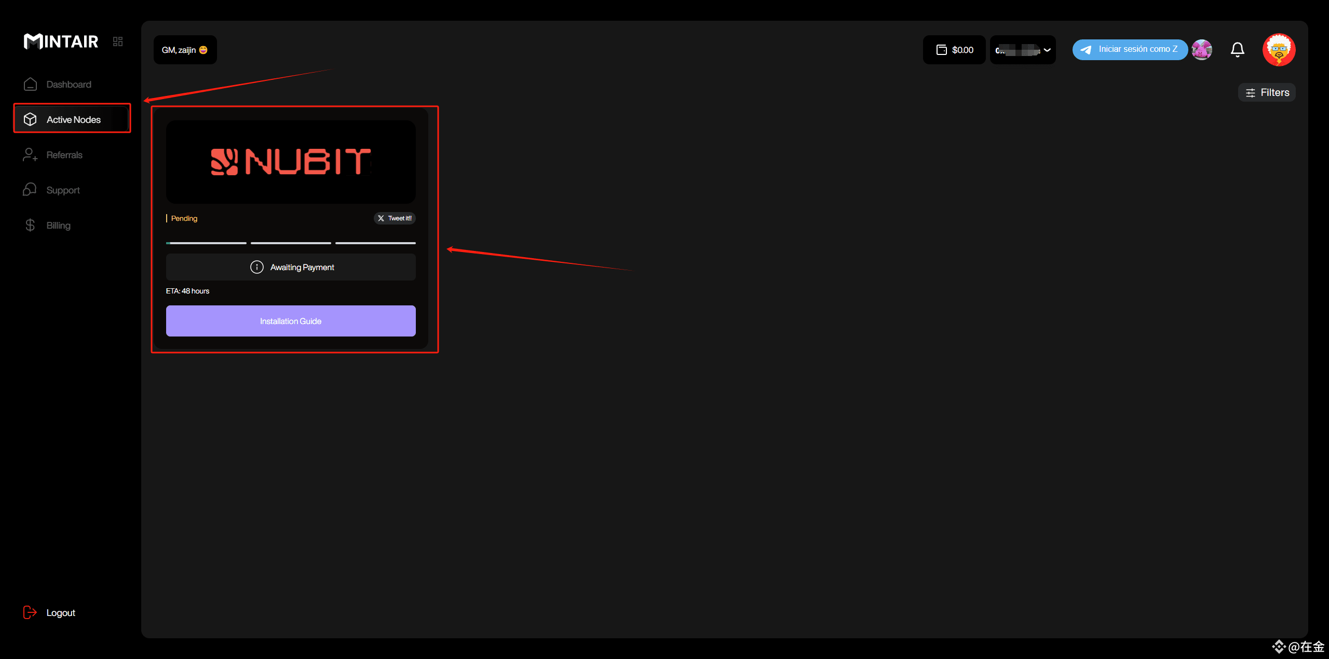Screen dimensions: 1329x659
Task: Go to Referrals page
Action: click(x=64, y=155)
